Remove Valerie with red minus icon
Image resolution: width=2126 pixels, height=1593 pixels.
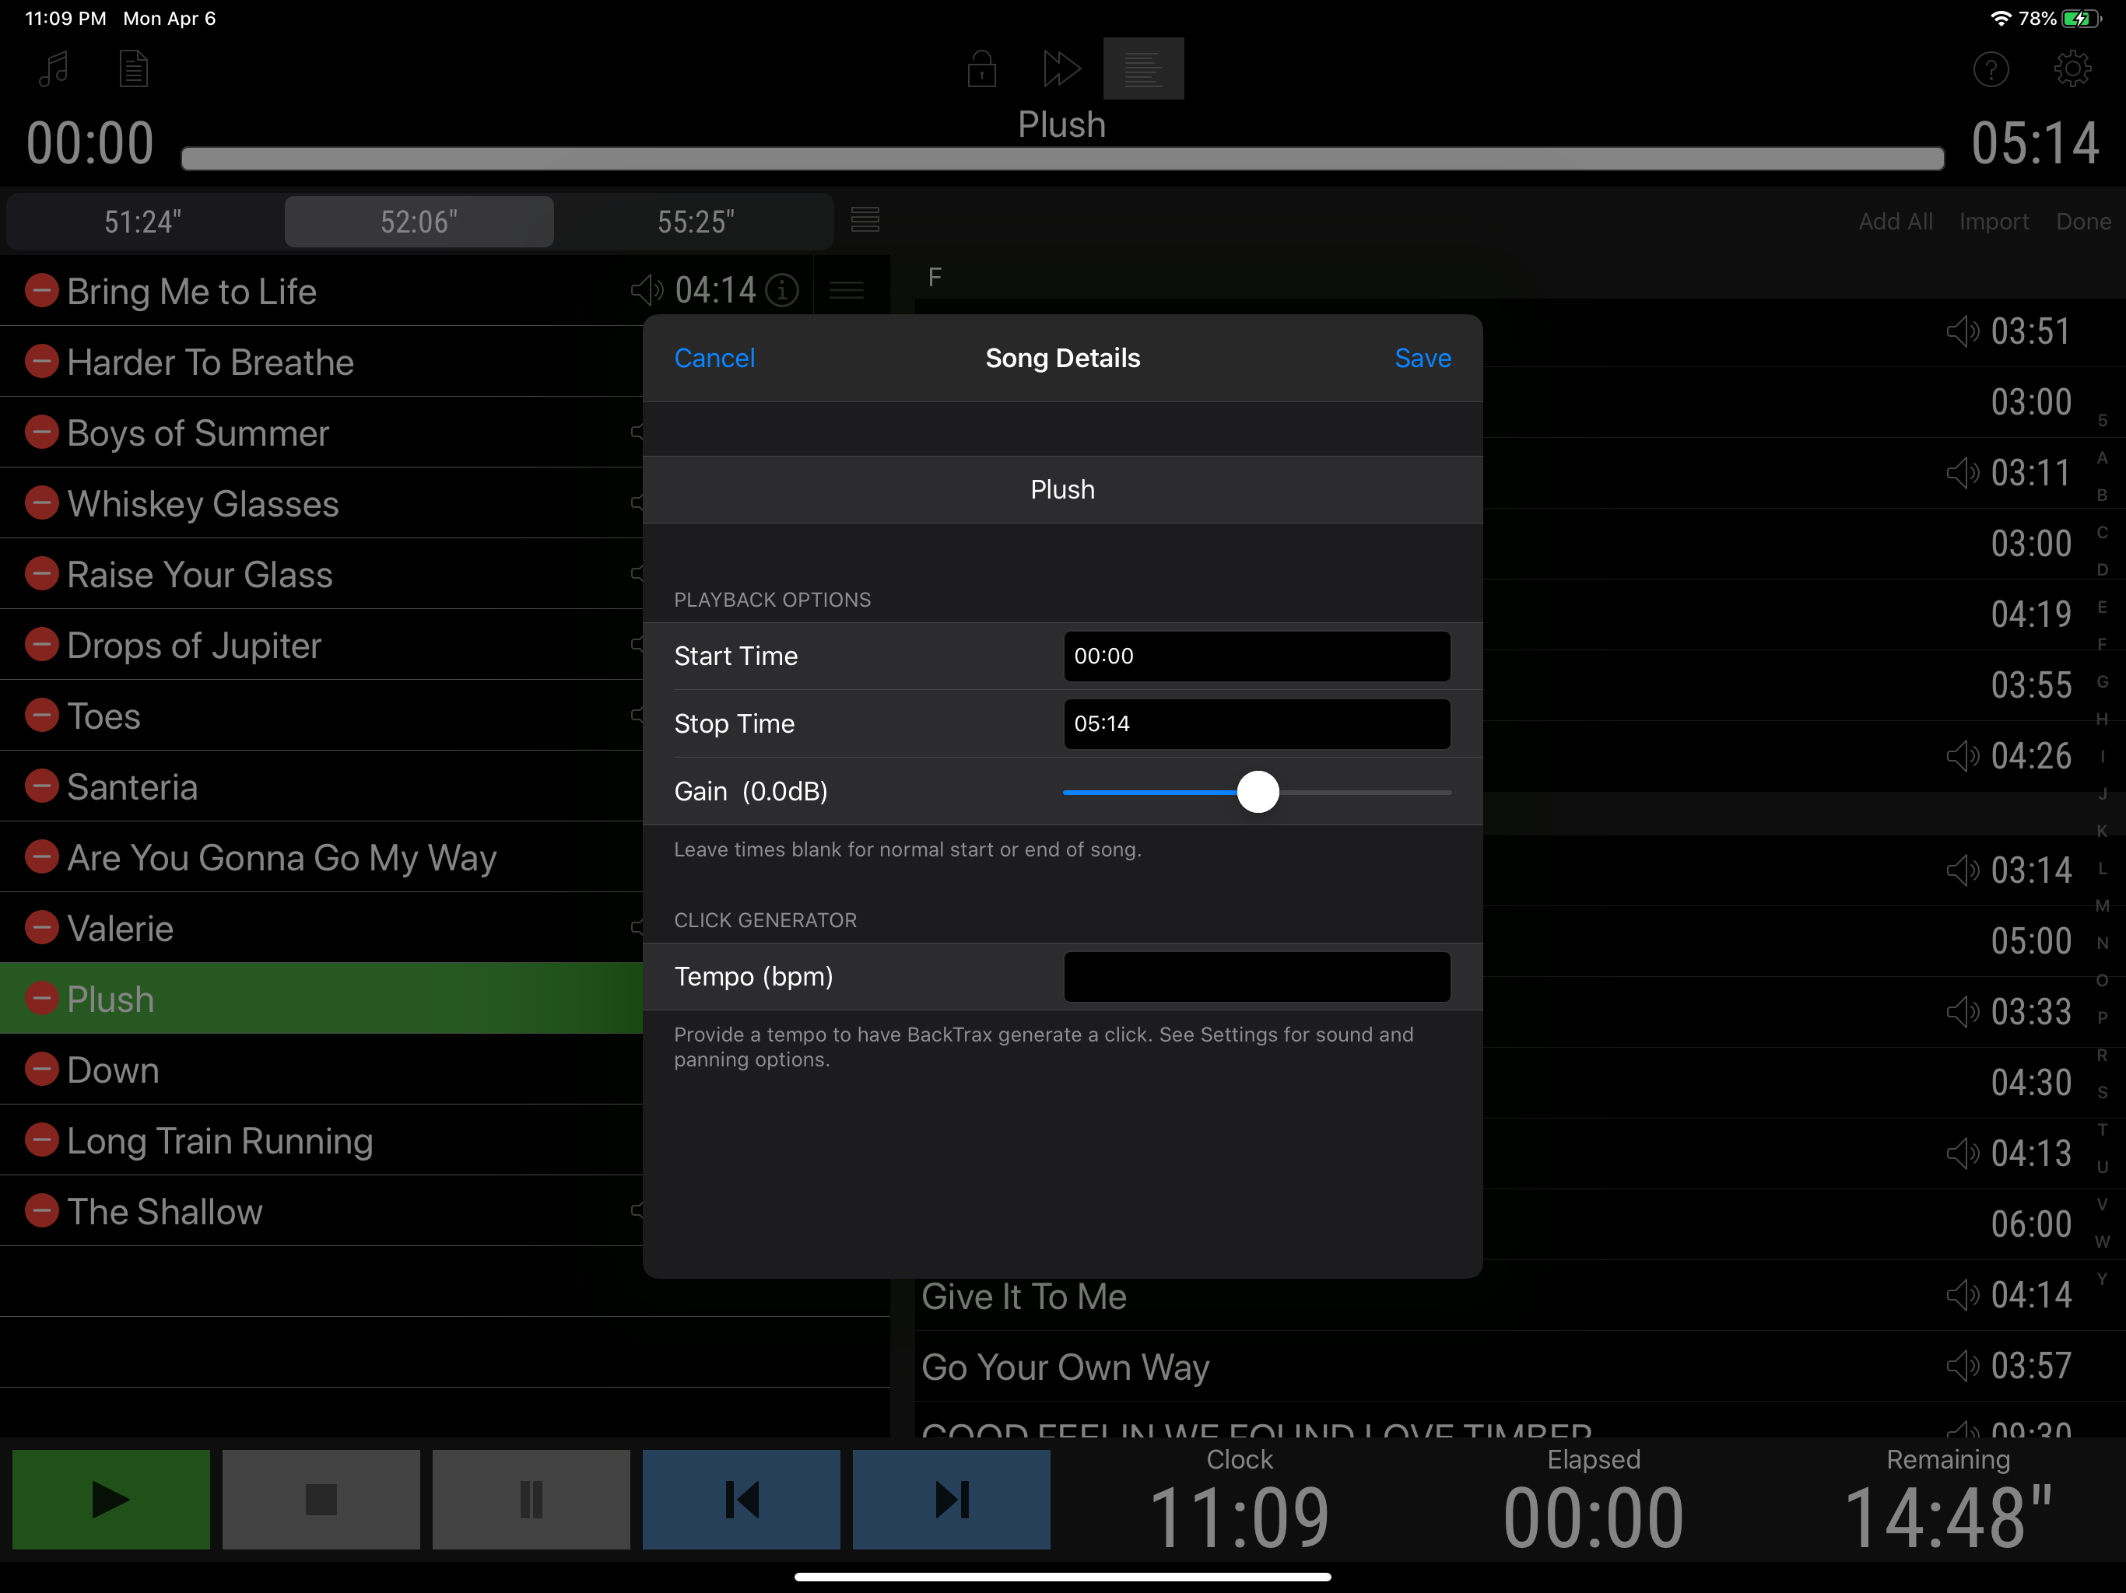41,927
